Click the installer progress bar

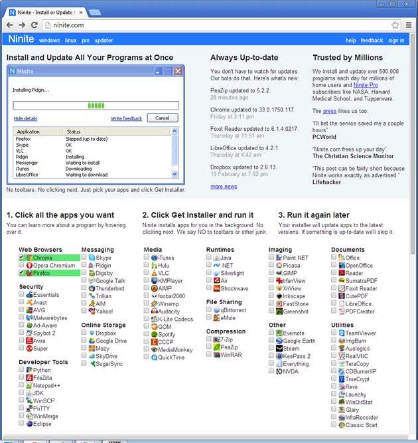point(96,106)
